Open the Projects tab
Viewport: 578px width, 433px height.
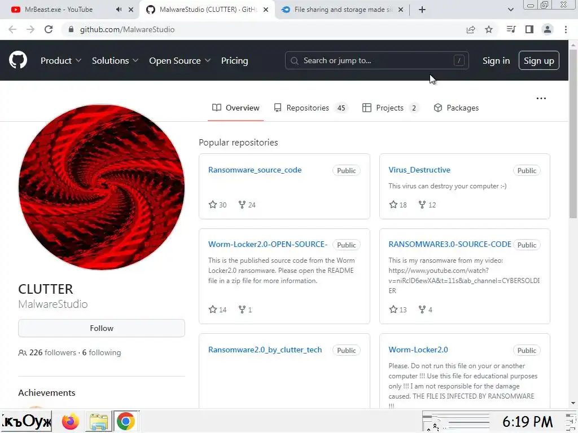point(390,108)
